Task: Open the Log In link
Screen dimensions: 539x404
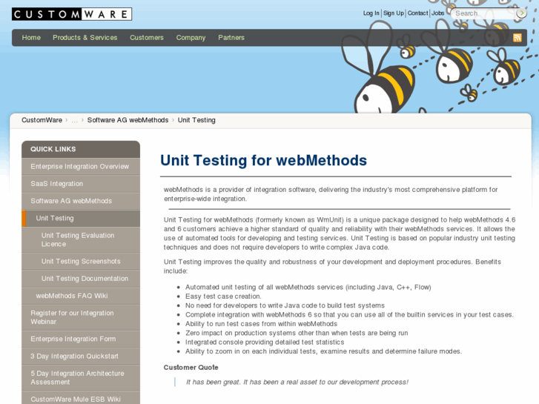Action: coord(371,13)
